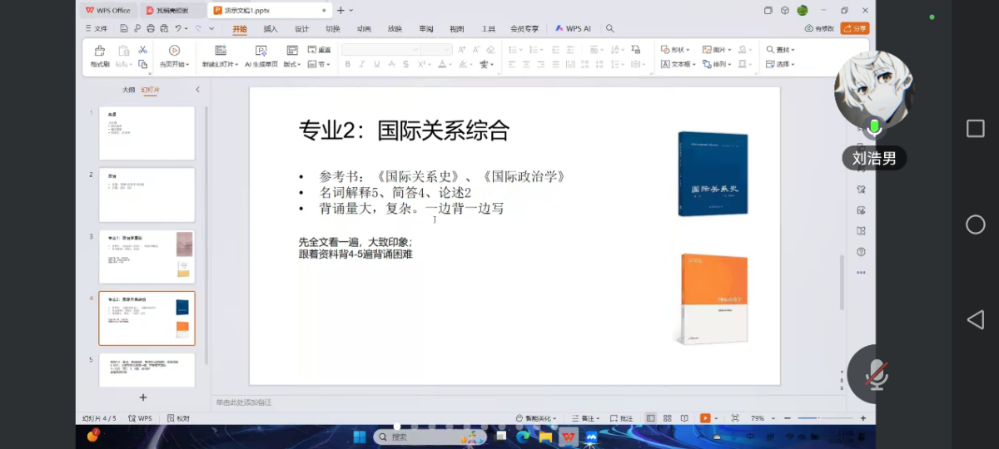This screenshot has width=999, height=449.
Task: Click the 格式刷 format painter icon
Action: coord(100,52)
